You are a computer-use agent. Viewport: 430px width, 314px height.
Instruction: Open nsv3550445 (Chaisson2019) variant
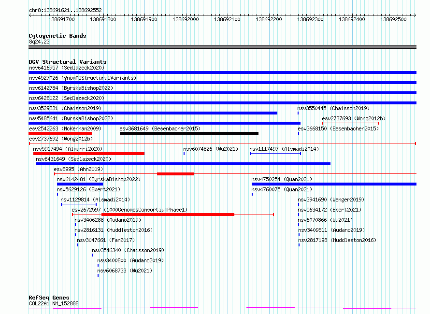[x=333, y=108]
